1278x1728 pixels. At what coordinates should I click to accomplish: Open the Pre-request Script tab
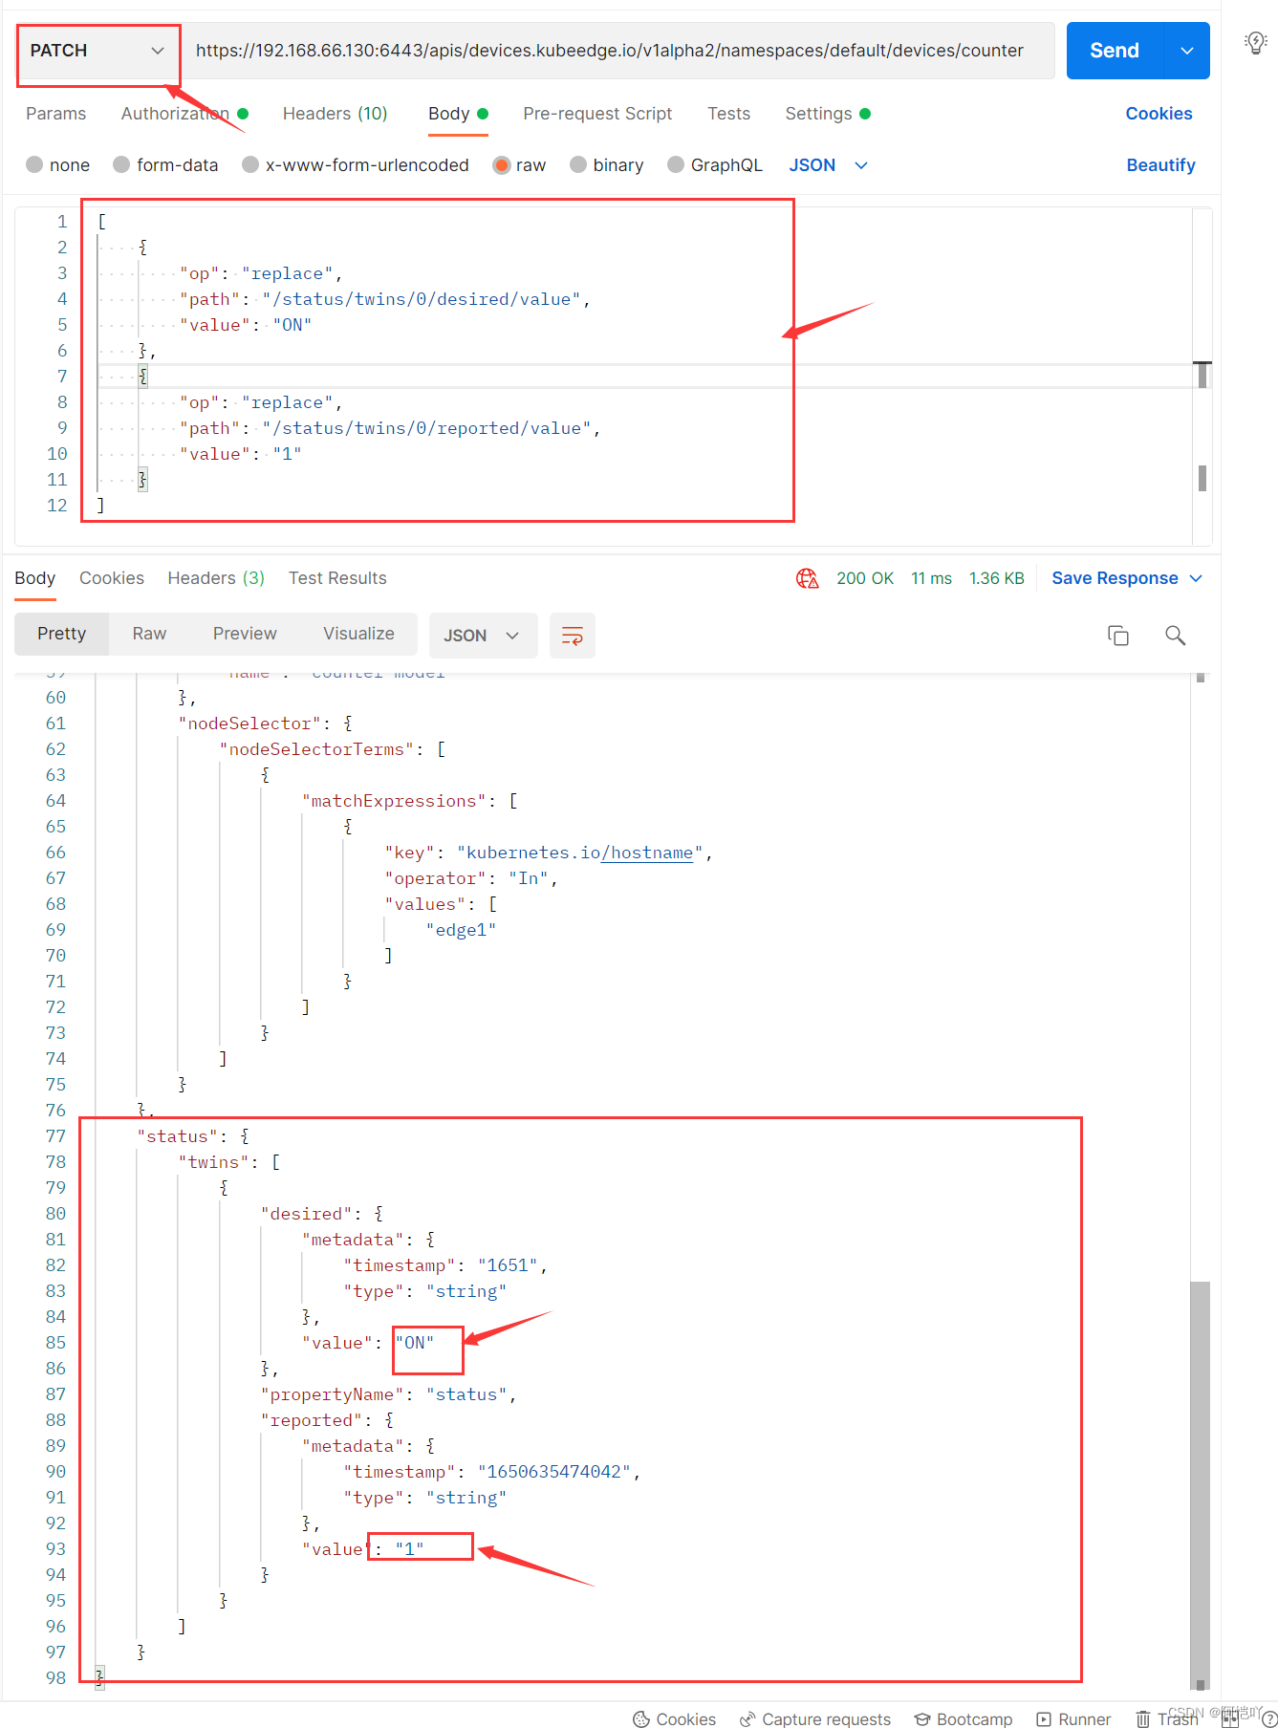click(x=597, y=114)
